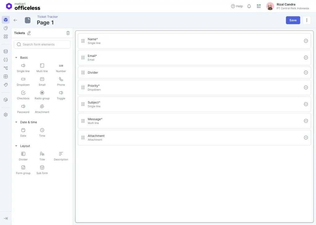Viewport: 316px width, 225px height.
Task: Click the Save button
Action: point(293,20)
